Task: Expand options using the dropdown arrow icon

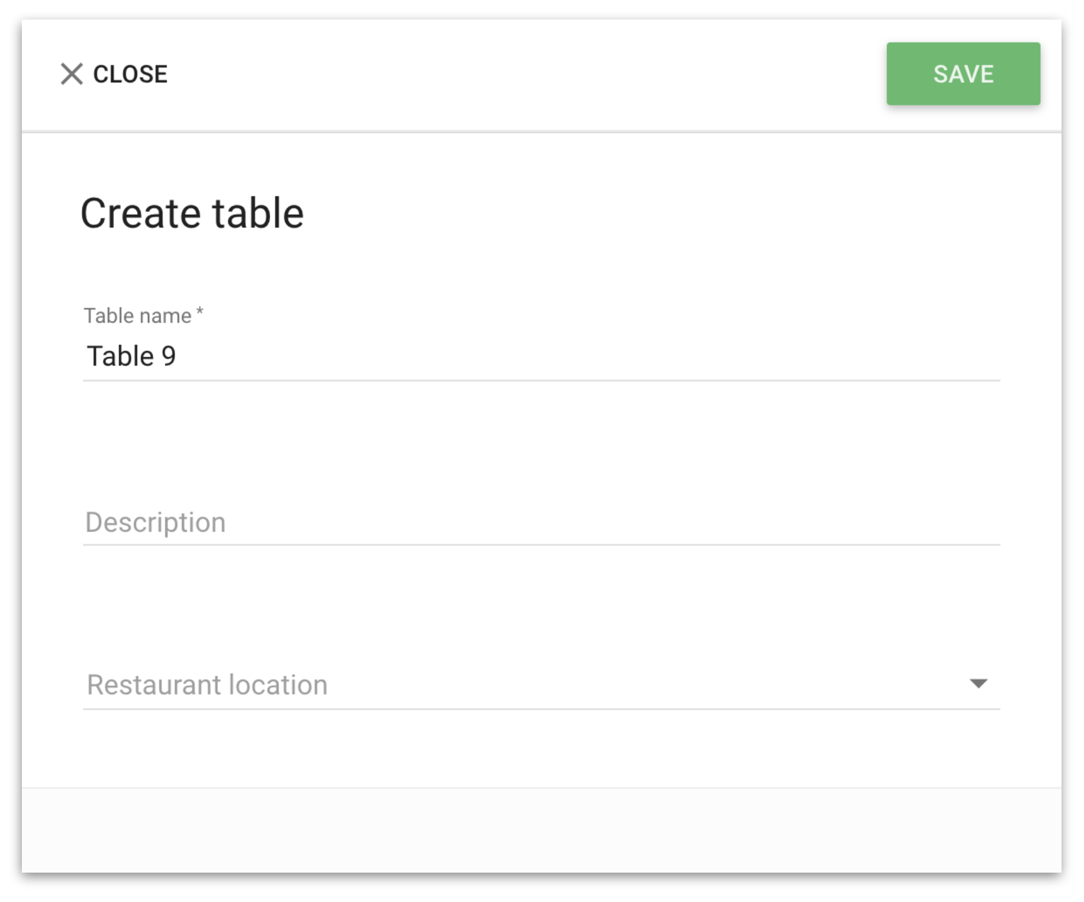Action: (x=978, y=683)
